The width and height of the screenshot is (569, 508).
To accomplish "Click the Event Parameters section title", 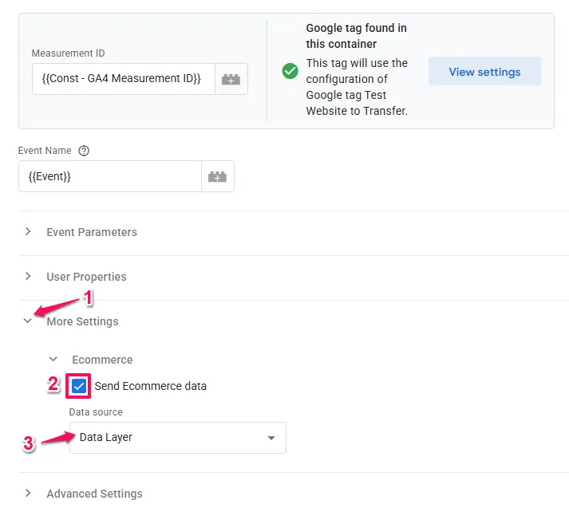I will tap(92, 232).
